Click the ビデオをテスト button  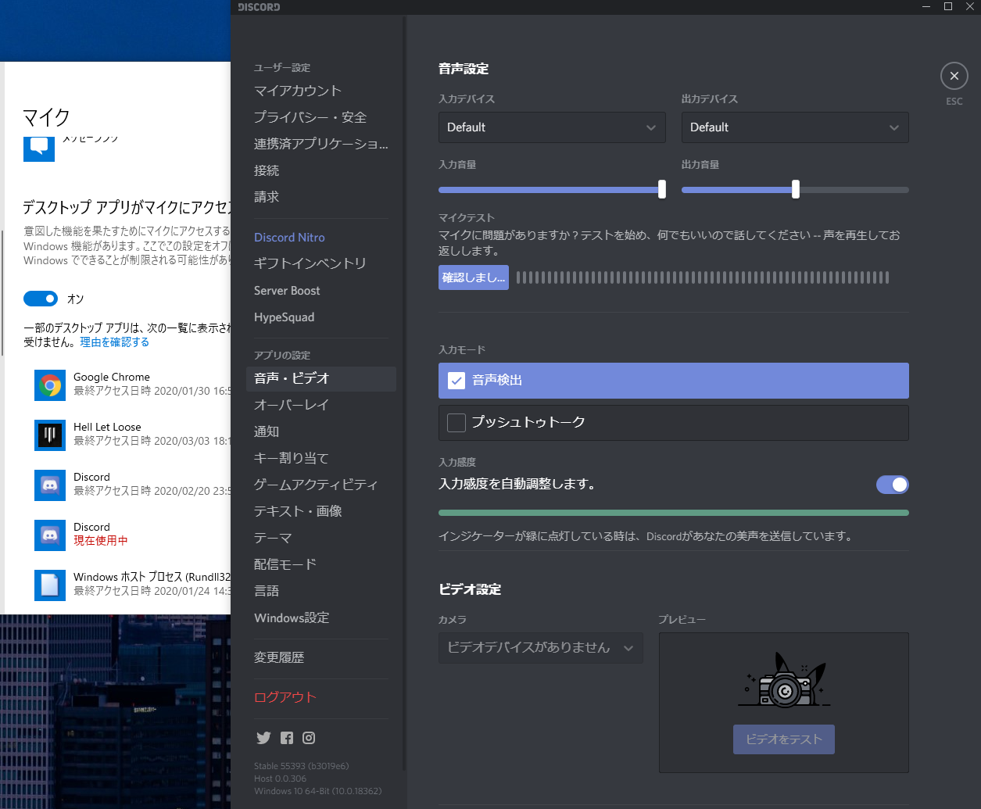click(x=784, y=739)
